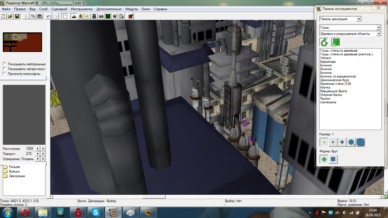This screenshot has height=218, width=388.
Task: Select 'платформа' in the doodad list
Action: tap(328, 102)
